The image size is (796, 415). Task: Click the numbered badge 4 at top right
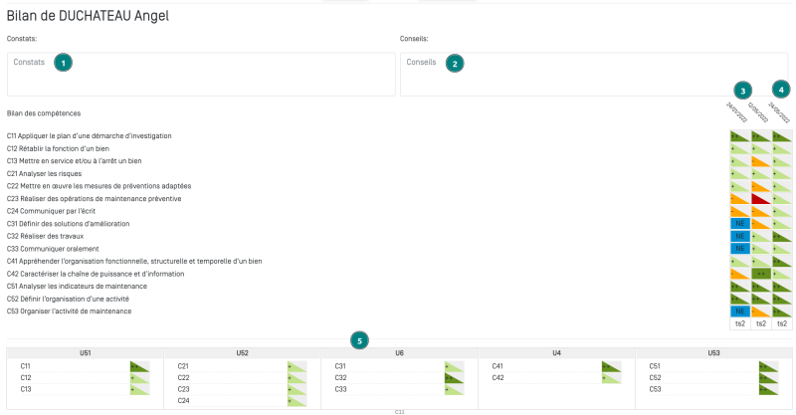point(781,89)
